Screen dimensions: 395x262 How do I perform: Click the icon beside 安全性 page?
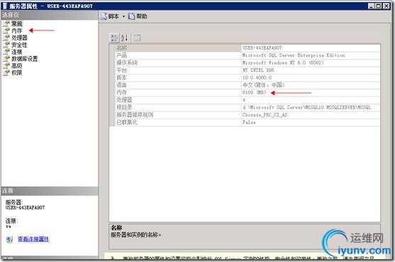click(6, 45)
